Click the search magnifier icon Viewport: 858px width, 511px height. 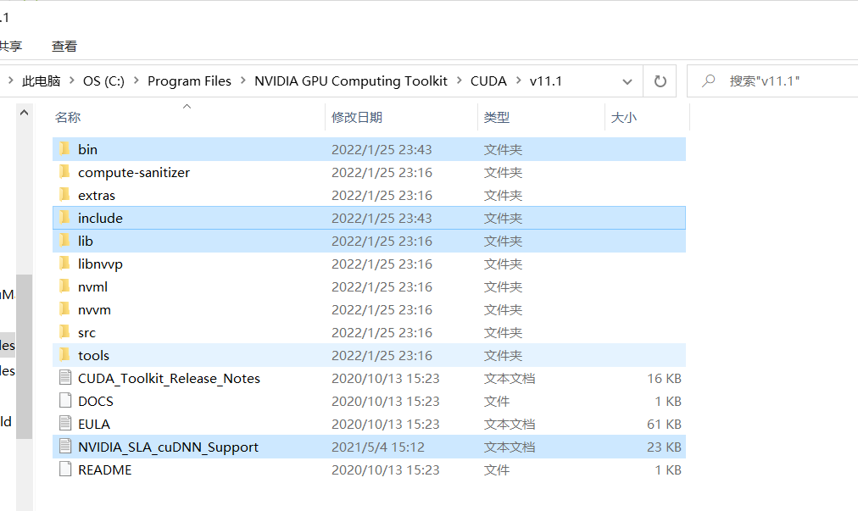pos(709,81)
